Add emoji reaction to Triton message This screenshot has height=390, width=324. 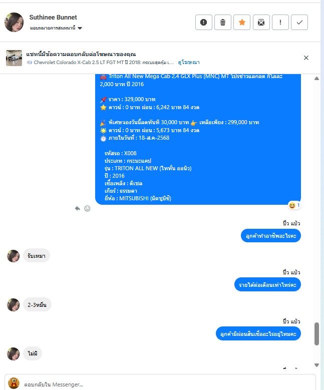(x=87, y=208)
